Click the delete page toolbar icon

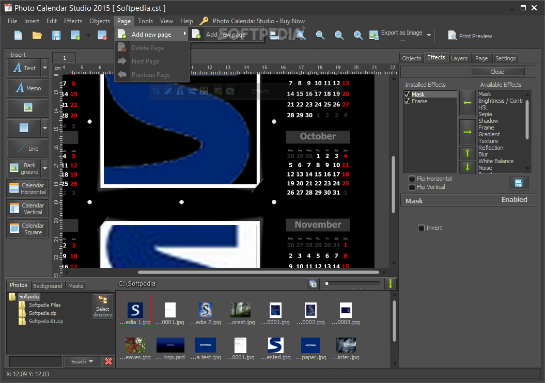point(102,36)
